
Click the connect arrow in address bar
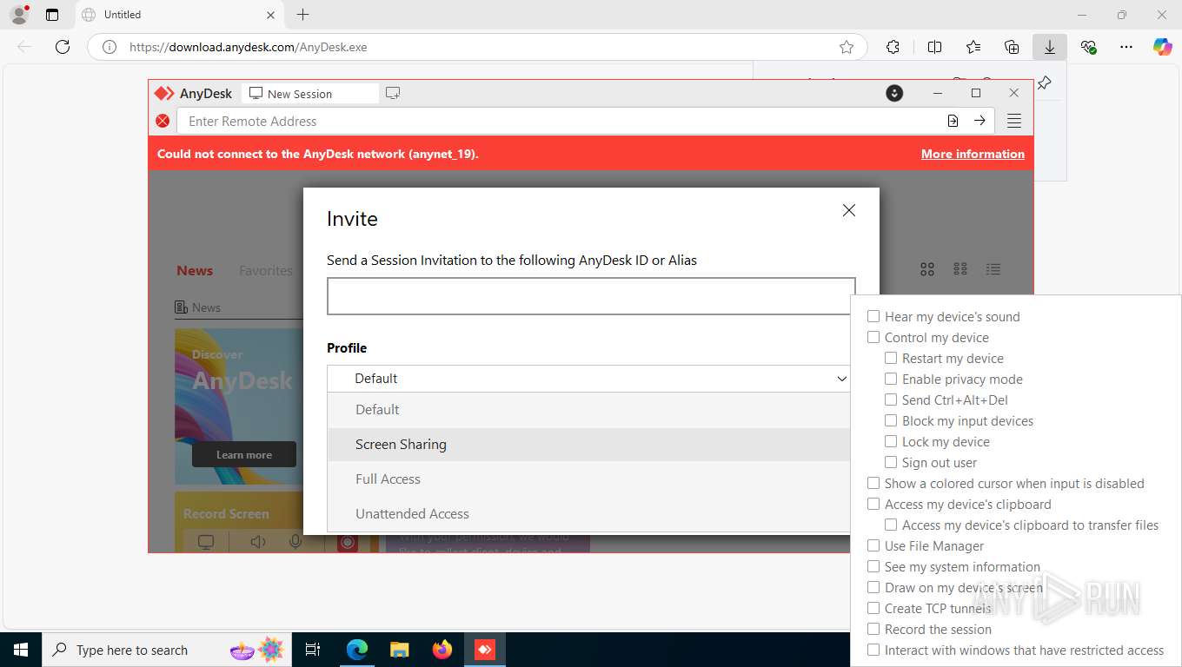tap(979, 121)
